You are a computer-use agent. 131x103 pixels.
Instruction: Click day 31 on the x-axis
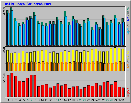[123, 100]
